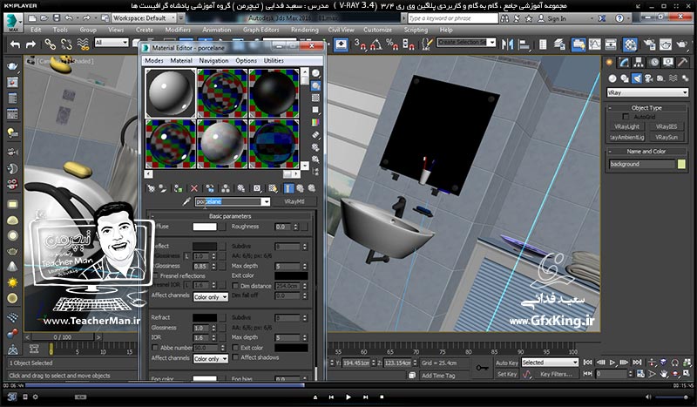This screenshot has width=697, height=407.
Task: Toggle the Set Key mode button
Action: (507, 374)
